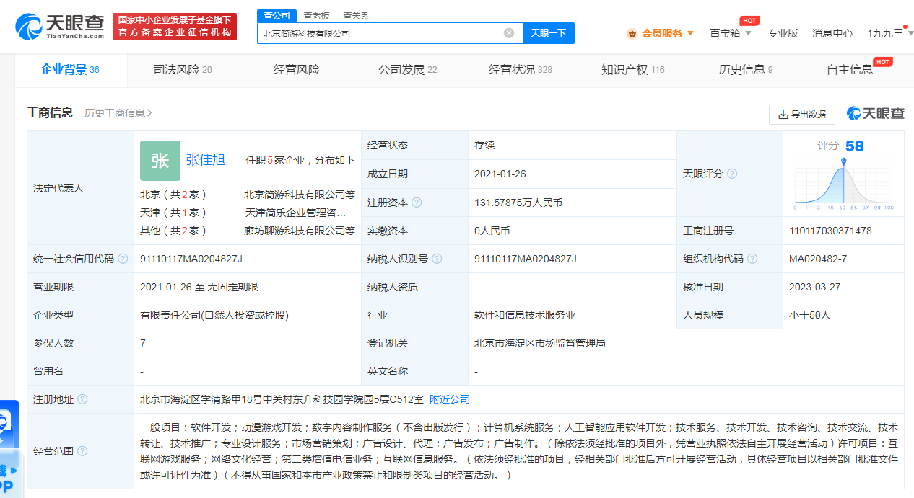Clear the search box using the × icon

point(508,32)
